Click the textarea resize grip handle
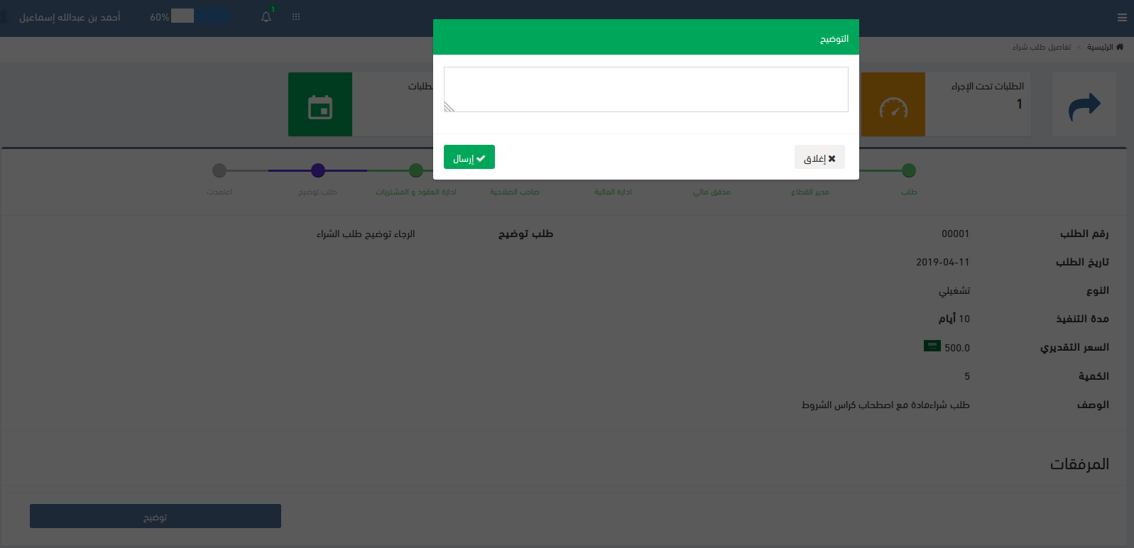Screen dimensions: 1134x548 click(449, 107)
